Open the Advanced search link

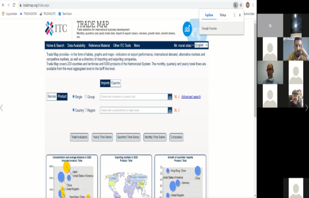tap(191, 97)
